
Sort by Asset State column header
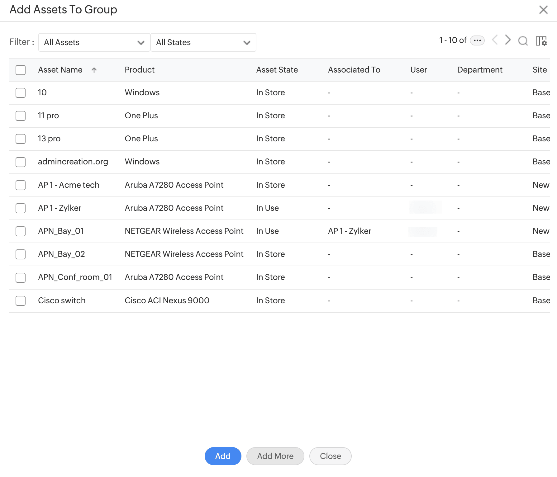[277, 70]
